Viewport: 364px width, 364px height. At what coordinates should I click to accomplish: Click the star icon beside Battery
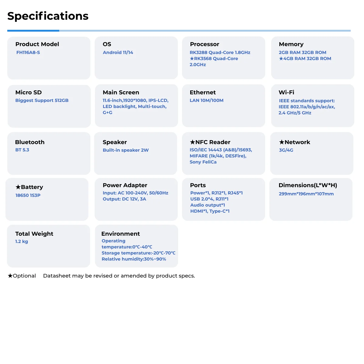(18, 187)
